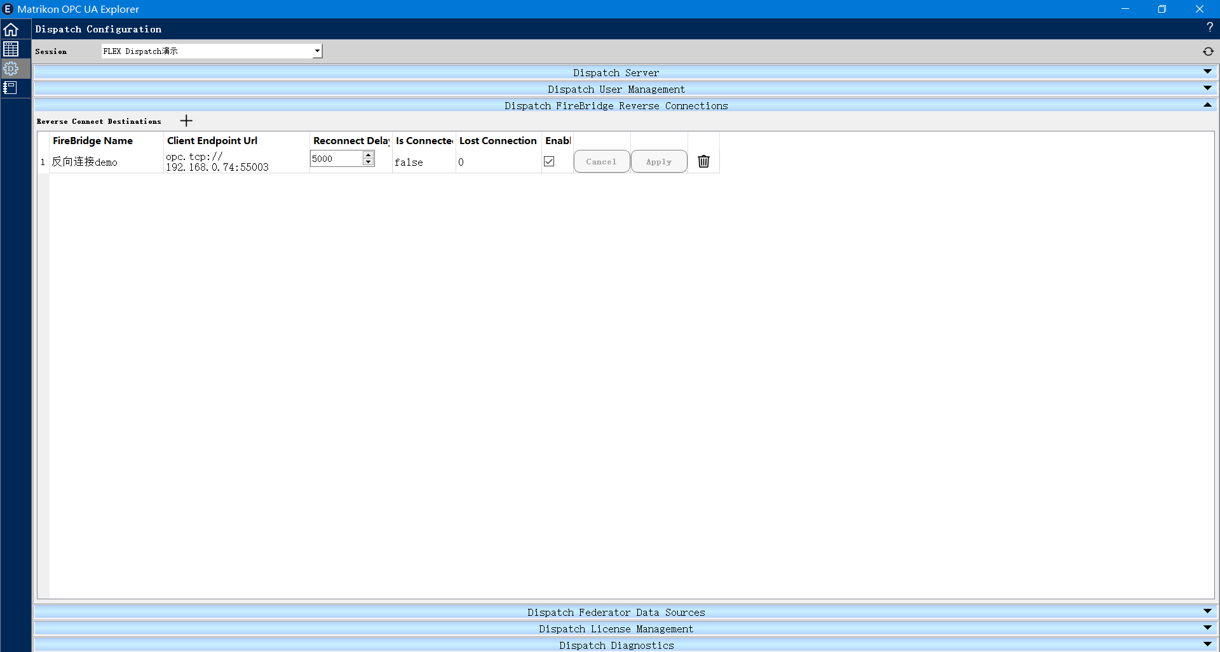Select the gear configuration sidebar icon

tap(11, 69)
